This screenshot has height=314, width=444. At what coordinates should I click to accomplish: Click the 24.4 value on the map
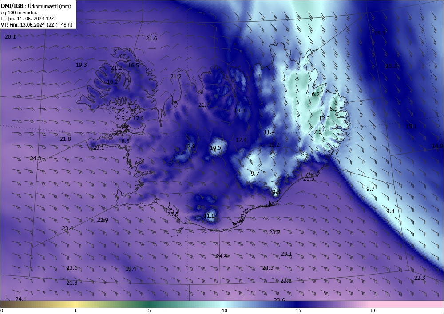pyautogui.click(x=222, y=256)
